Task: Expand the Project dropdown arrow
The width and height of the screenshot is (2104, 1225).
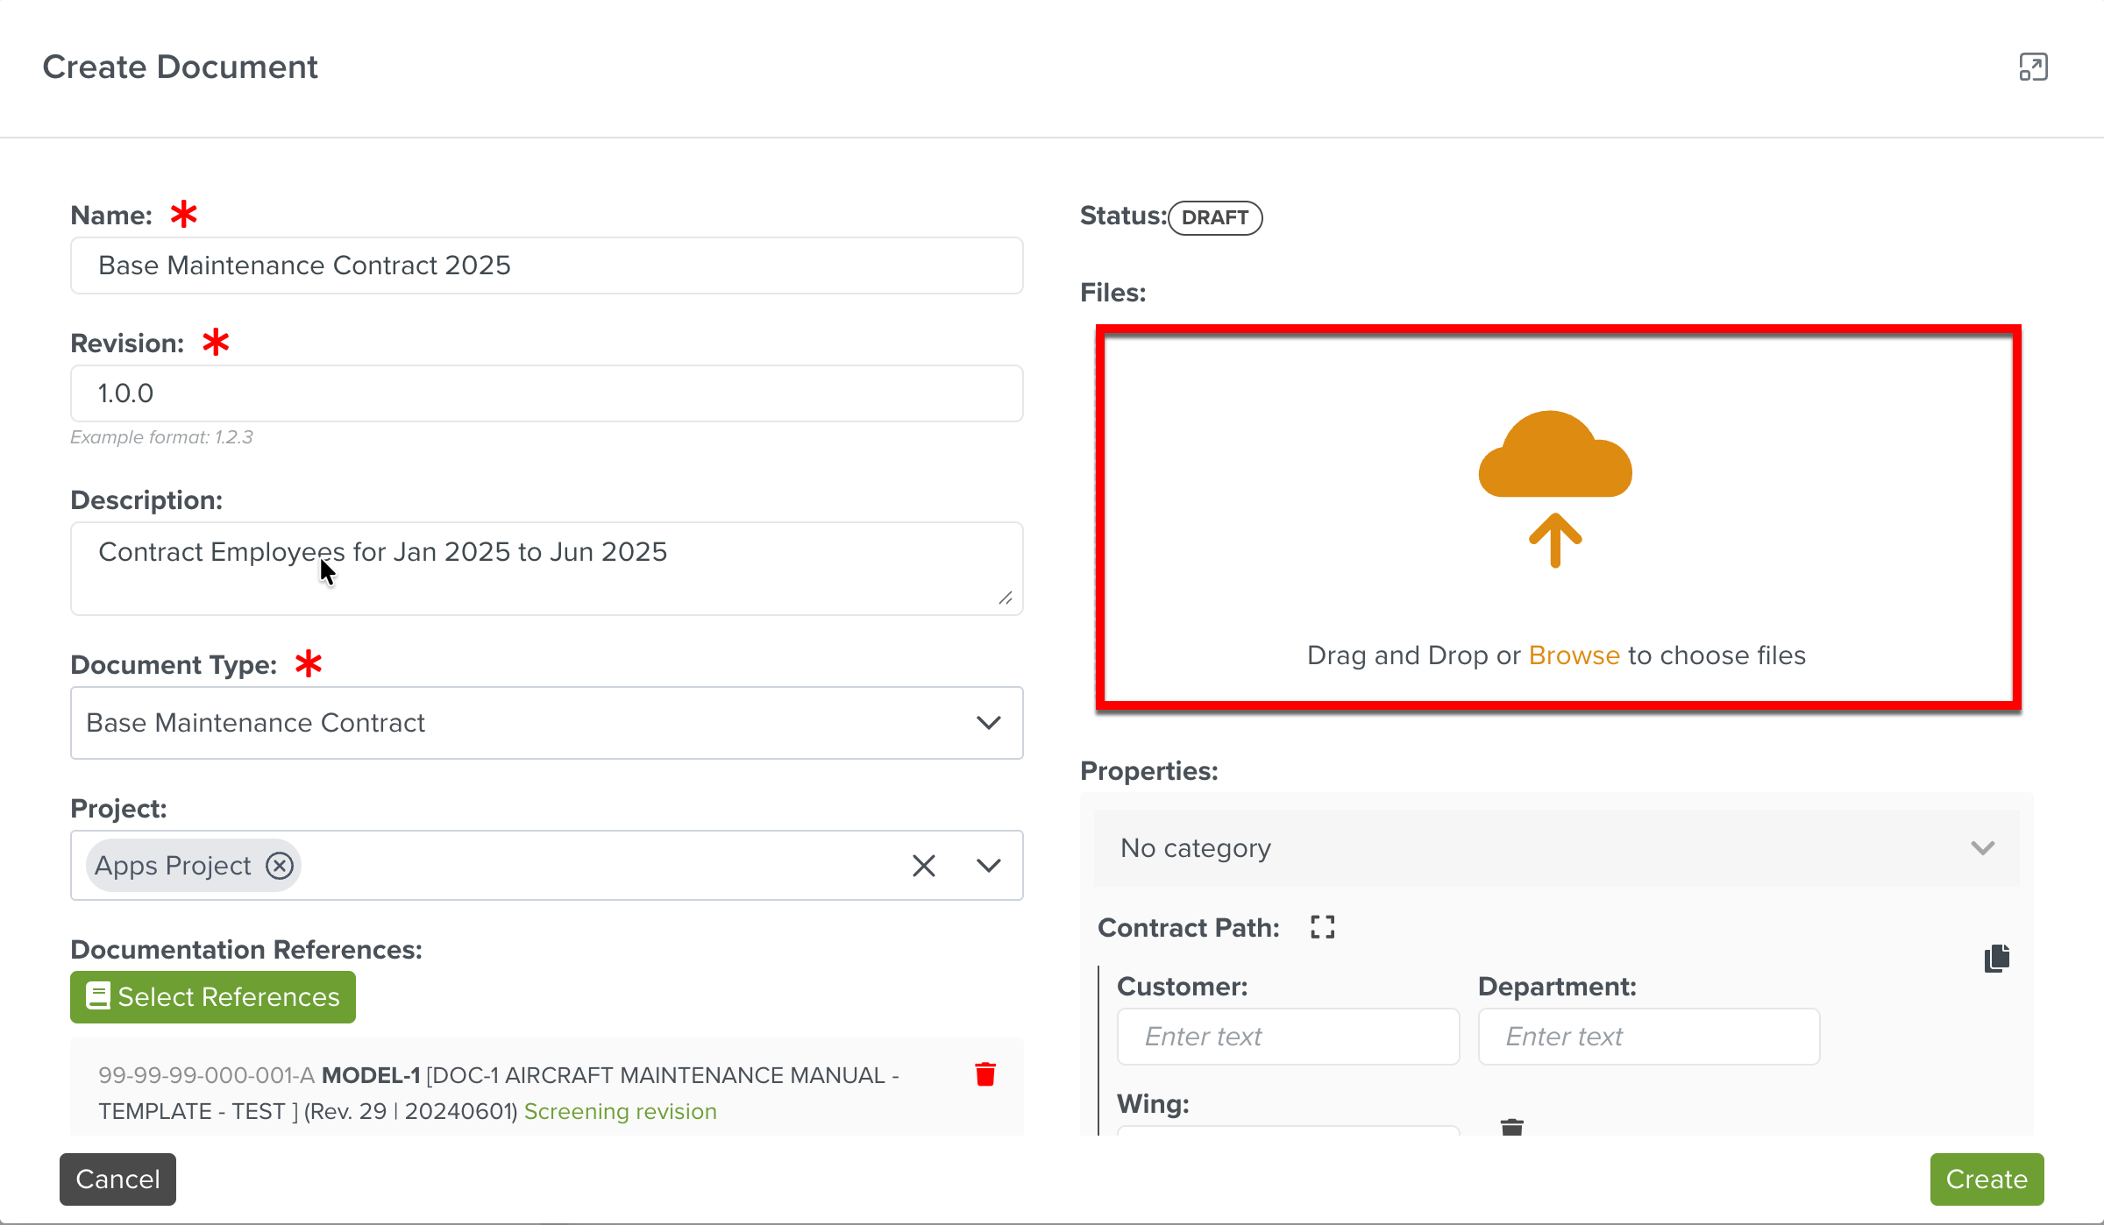Action: [x=988, y=866]
